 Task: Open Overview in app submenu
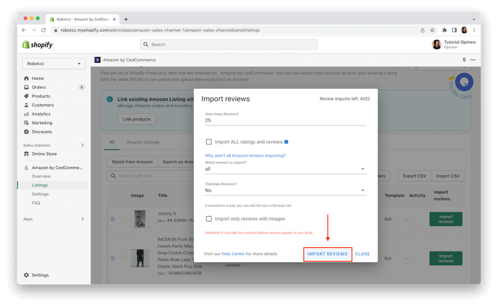(41, 176)
